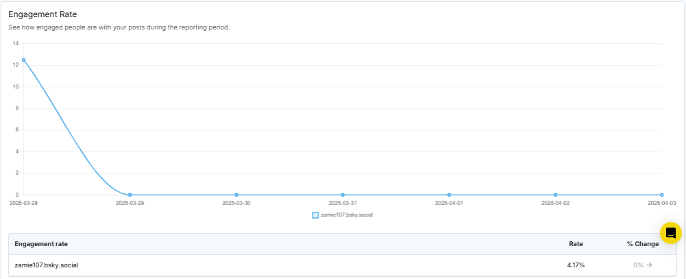Click the Engagement rate column header
The width and height of the screenshot is (686, 279).
coord(41,243)
